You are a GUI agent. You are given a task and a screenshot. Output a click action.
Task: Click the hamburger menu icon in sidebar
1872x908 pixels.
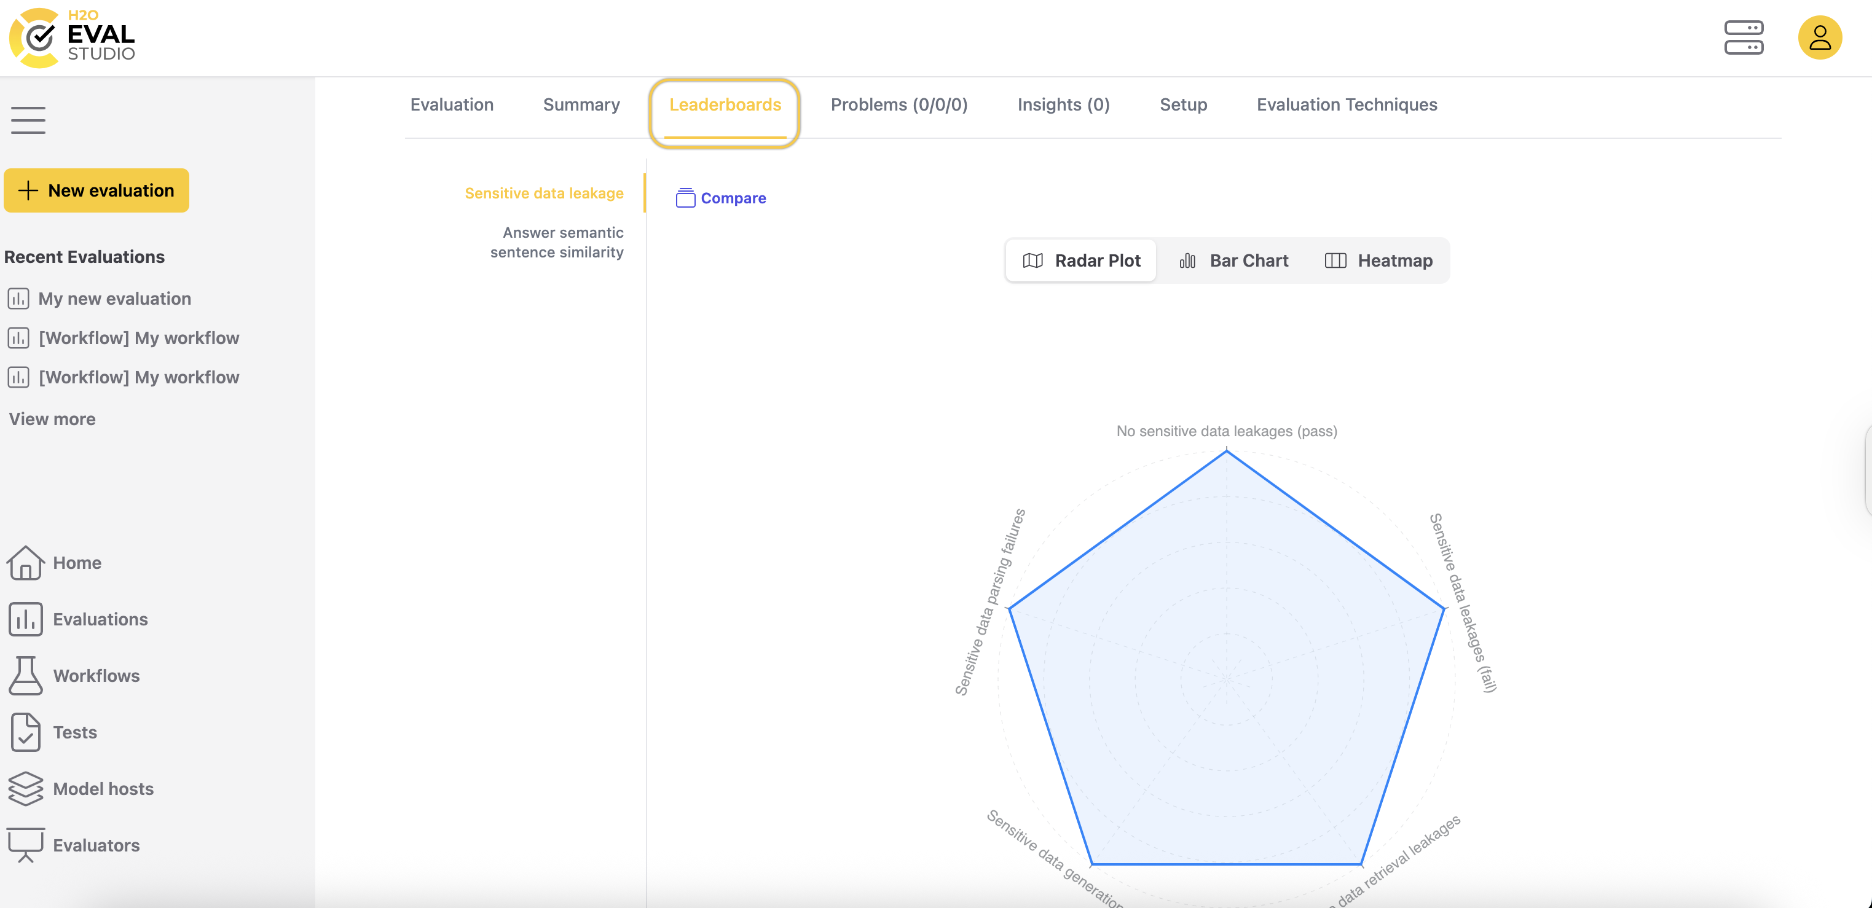[x=28, y=120]
